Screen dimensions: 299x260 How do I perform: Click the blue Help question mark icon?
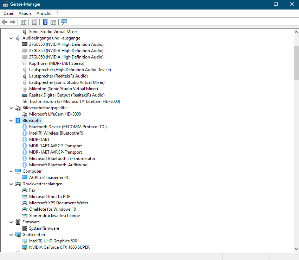pyautogui.click(x=45, y=22)
